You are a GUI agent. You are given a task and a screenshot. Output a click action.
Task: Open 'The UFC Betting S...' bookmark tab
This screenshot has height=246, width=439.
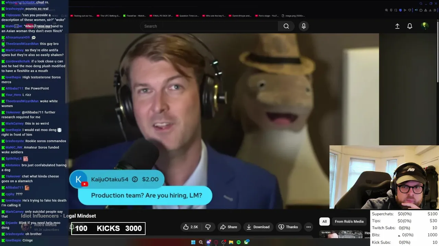coord(108,16)
